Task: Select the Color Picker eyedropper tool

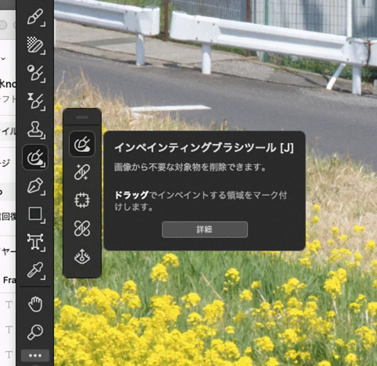Action: click(x=35, y=270)
